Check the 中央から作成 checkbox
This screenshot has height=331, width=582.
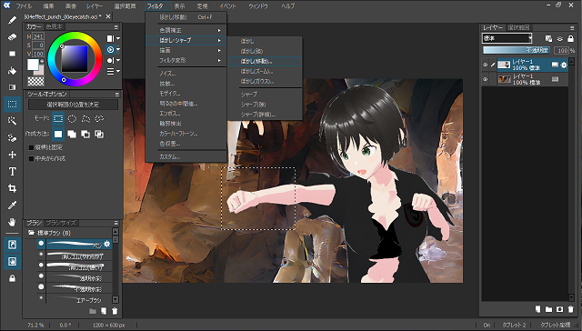tap(32, 158)
